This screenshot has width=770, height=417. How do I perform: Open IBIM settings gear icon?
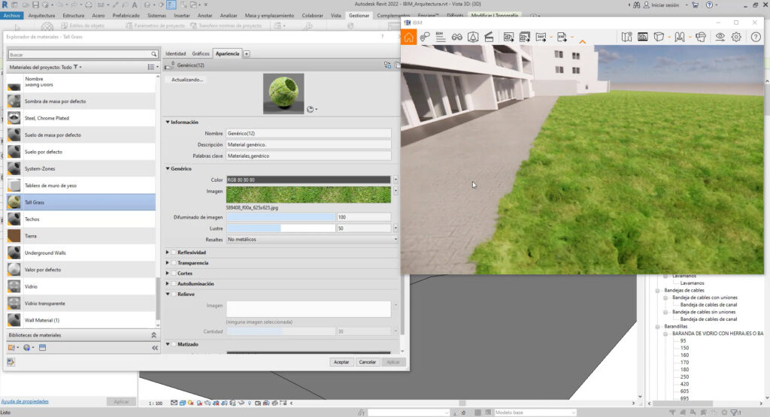(x=736, y=37)
